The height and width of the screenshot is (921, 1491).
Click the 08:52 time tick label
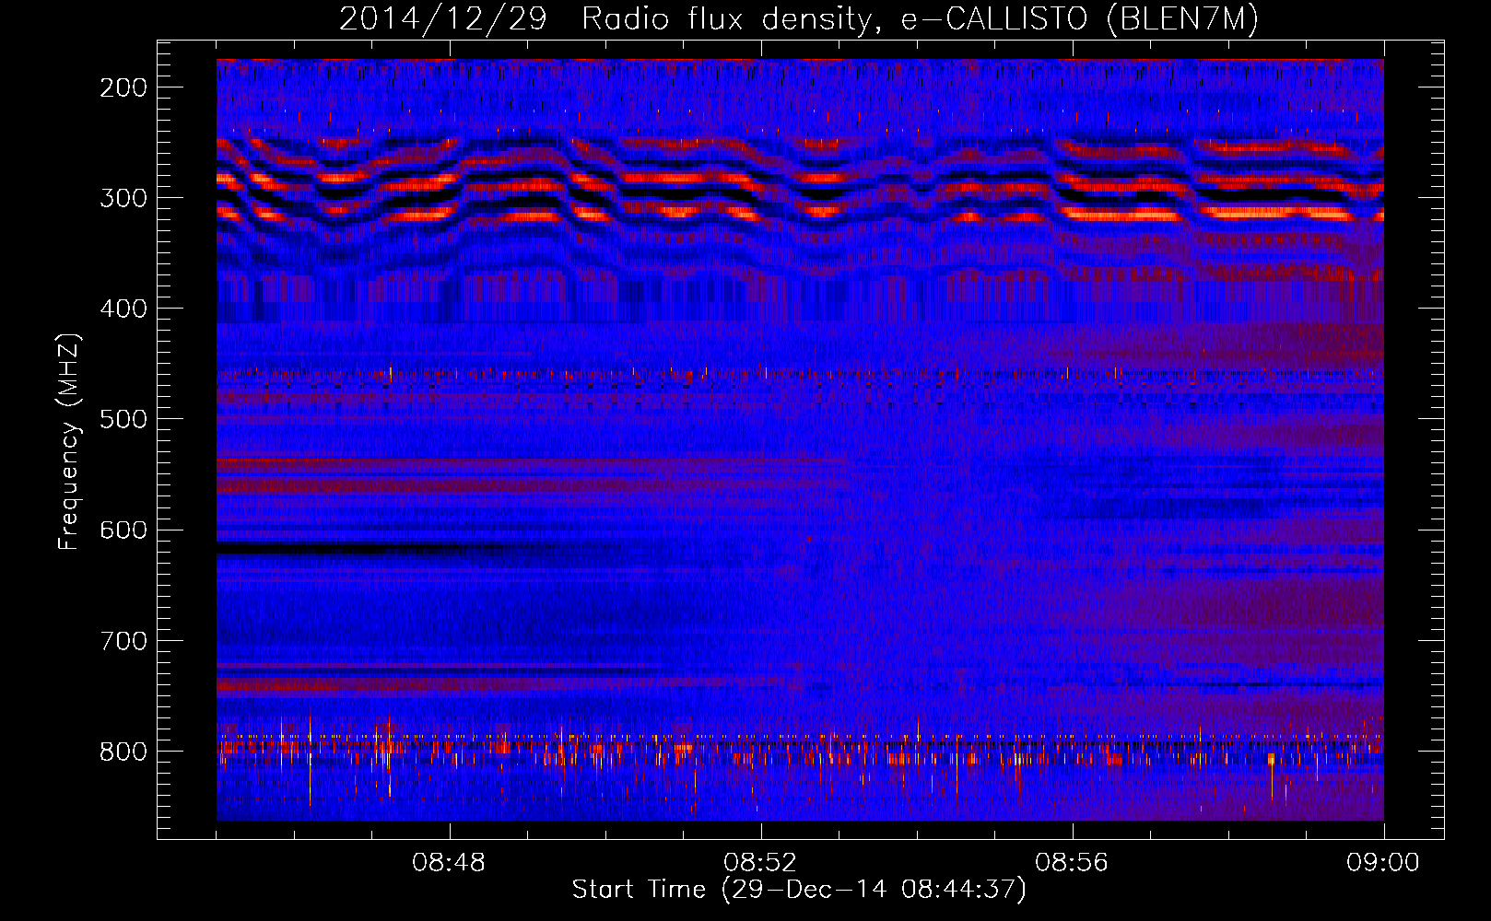click(760, 863)
